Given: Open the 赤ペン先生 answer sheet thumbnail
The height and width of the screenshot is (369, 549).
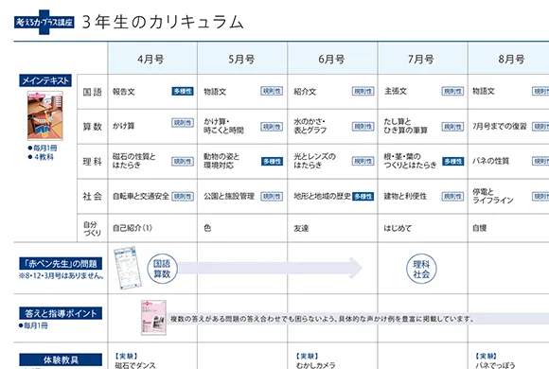Looking at the screenshot, I should (x=128, y=268).
